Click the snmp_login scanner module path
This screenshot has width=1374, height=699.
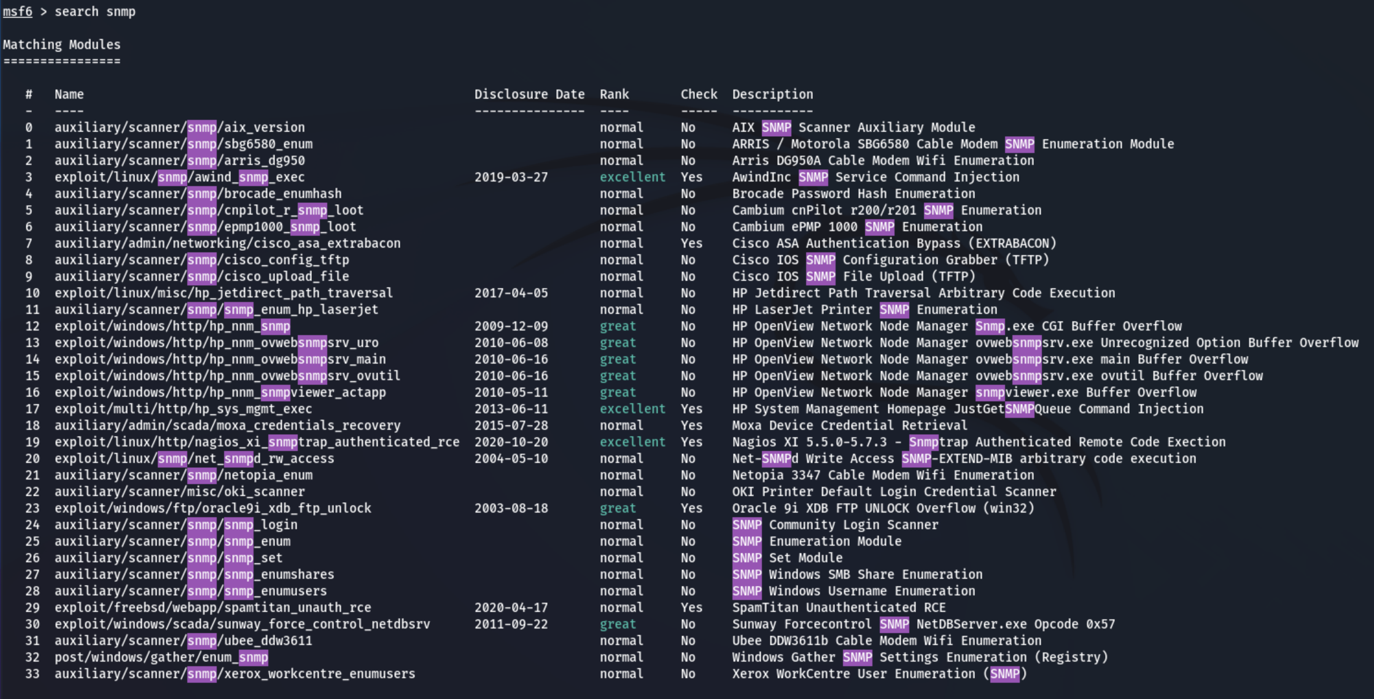[x=176, y=525]
